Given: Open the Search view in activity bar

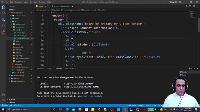Looking at the screenshot, I should pos(3,13).
